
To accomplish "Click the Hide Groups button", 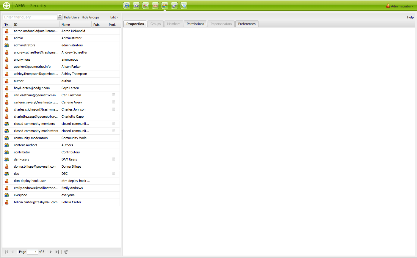I will [91, 17].
